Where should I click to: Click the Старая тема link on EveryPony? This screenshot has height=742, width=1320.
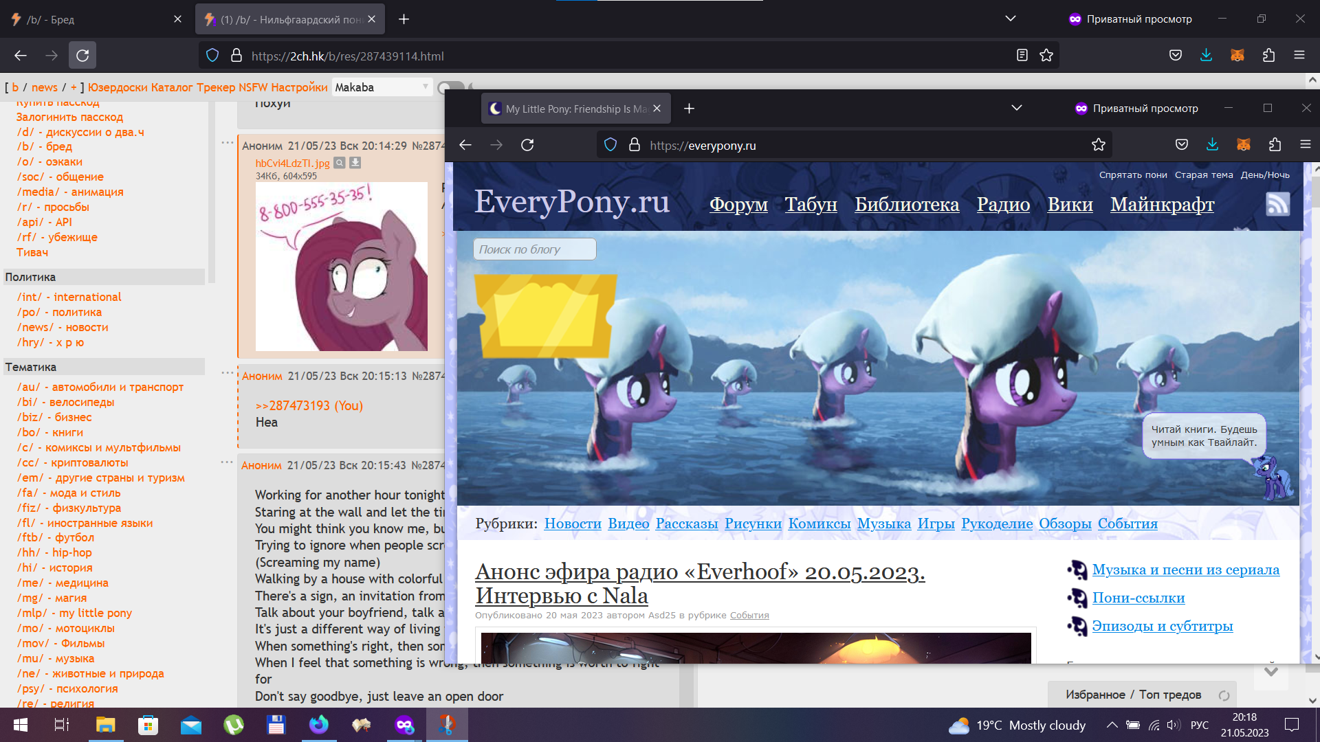(x=1204, y=175)
